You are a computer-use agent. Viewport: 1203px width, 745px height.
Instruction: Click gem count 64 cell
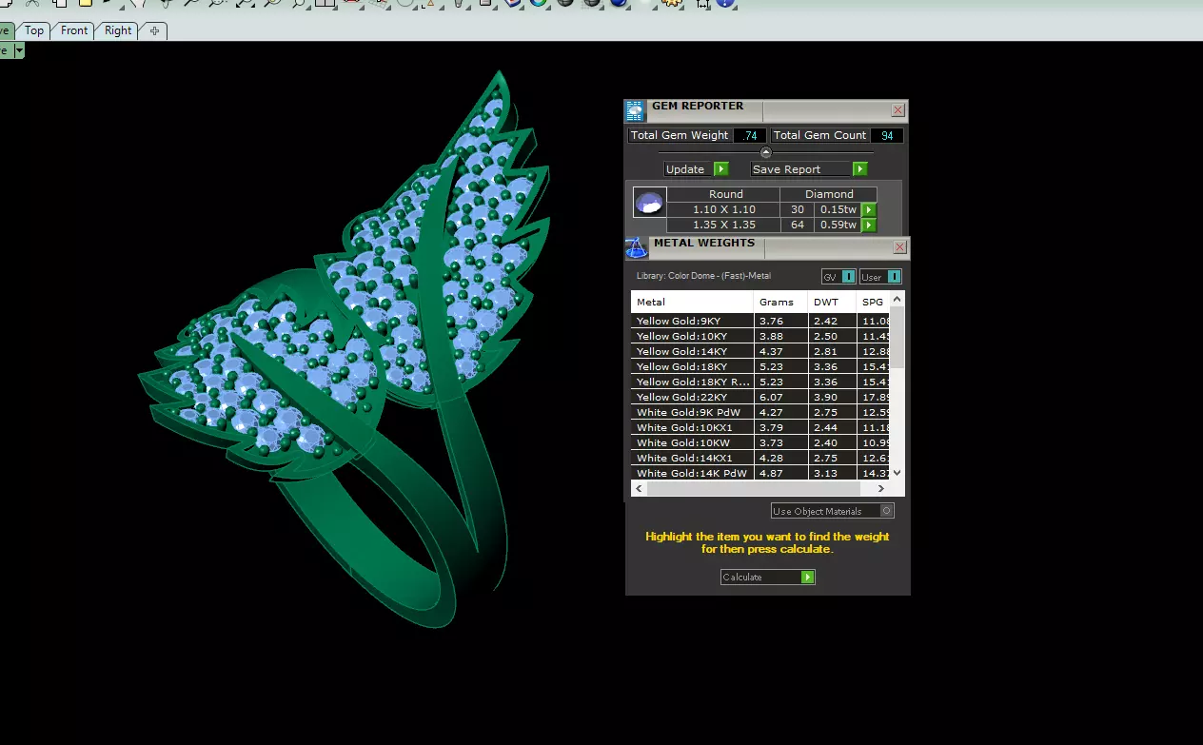(797, 225)
